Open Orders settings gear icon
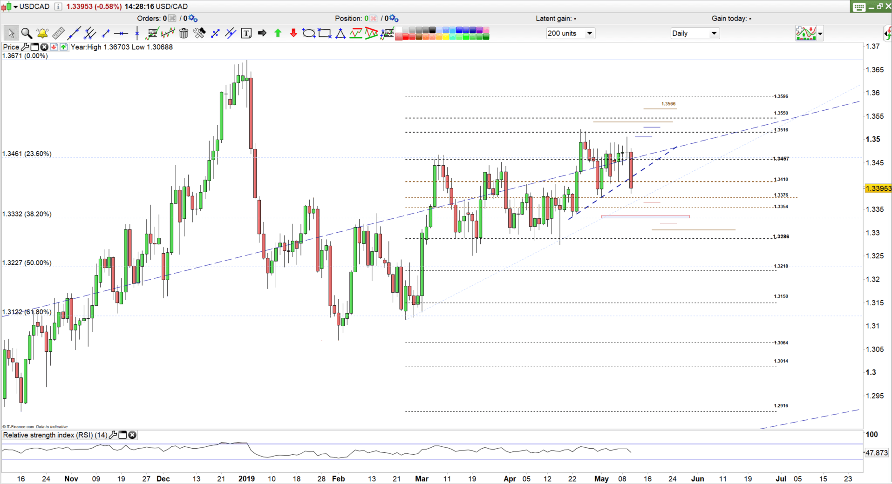Screen dimensions: 892x484 (193, 19)
